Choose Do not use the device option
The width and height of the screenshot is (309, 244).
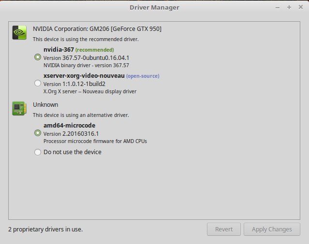[38, 152]
